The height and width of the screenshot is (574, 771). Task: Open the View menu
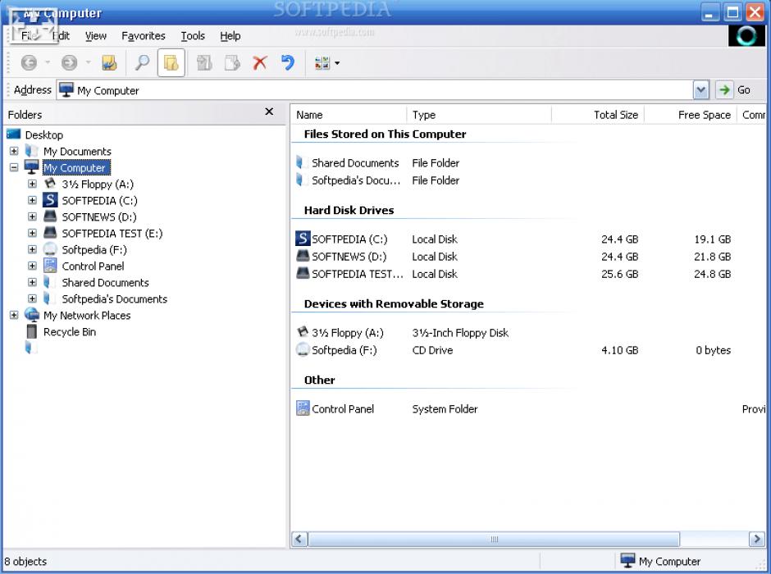(x=95, y=36)
